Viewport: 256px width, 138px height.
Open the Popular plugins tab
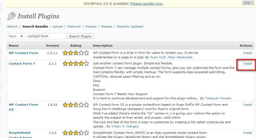tap(91, 26)
